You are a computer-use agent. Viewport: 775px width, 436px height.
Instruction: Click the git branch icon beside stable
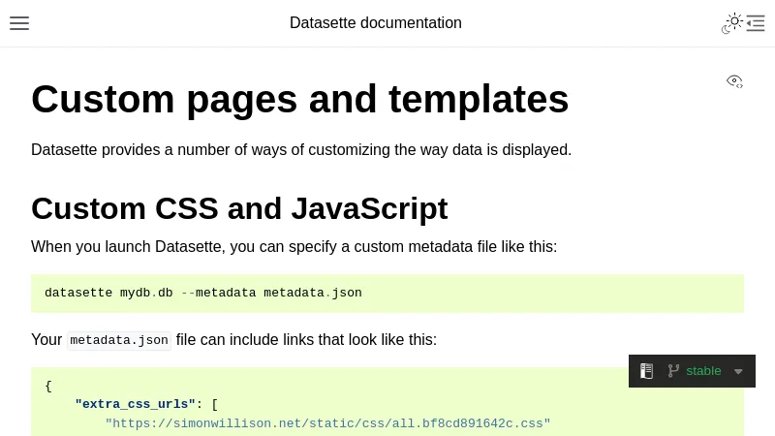tap(672, 371)
